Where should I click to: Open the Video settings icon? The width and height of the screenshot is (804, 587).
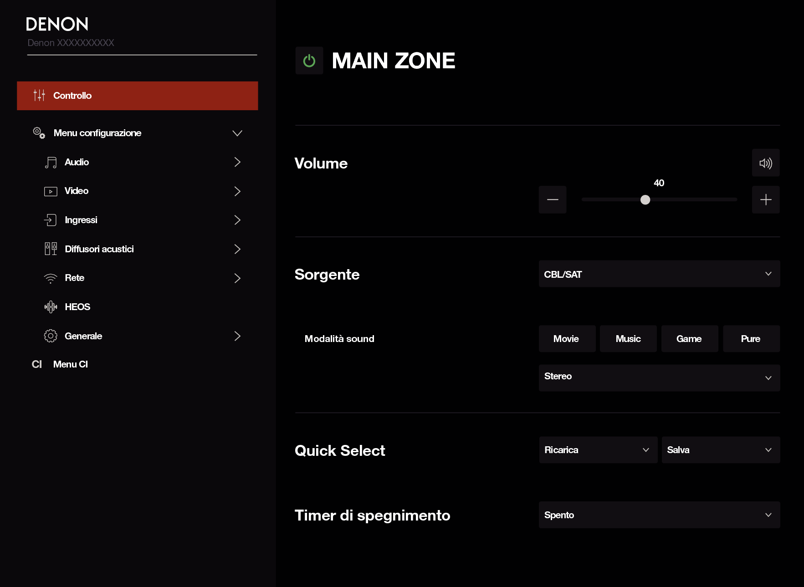click(51, 191)
